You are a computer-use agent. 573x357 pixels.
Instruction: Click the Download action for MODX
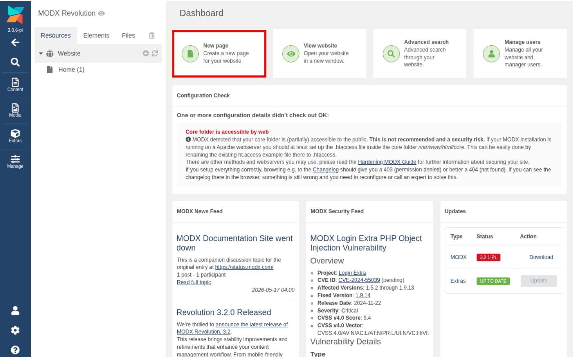click(x=541, y=257)
